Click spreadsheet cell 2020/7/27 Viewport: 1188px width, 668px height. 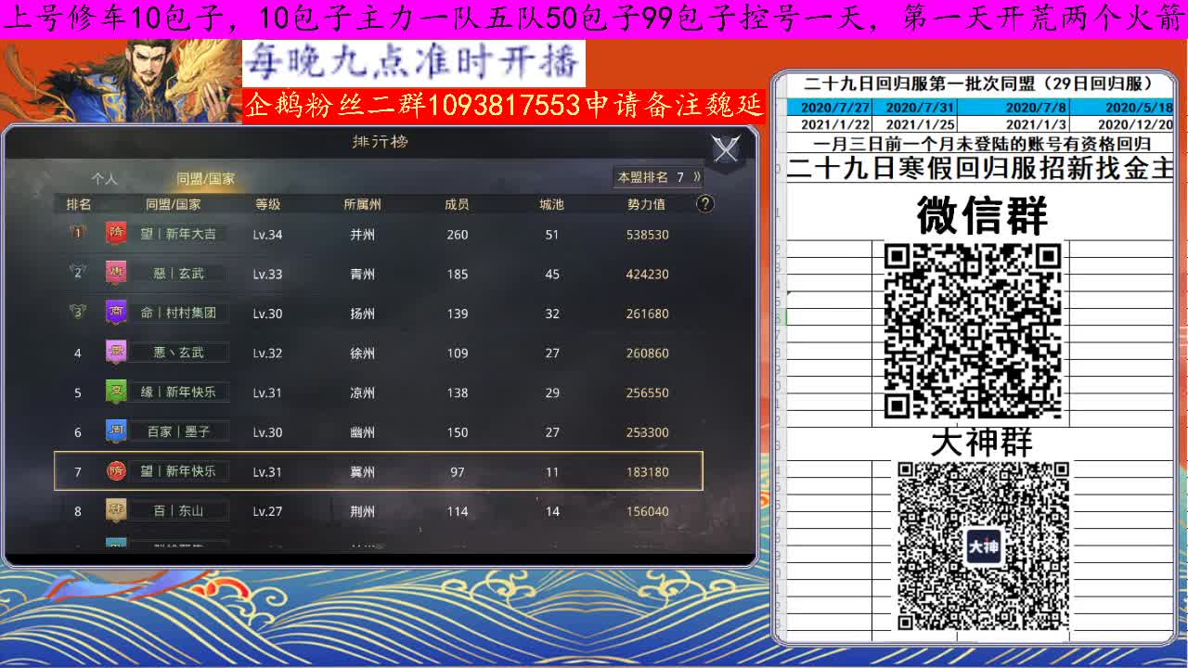(x=835, y=108)
